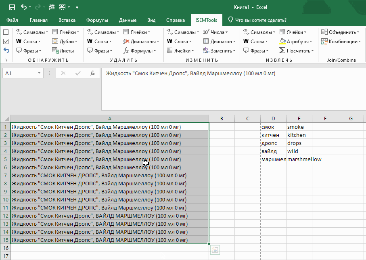Save the workbook with the floppy icon
The height and width of the screenshot is (260, 366).
pyautogui.click(x=12, y=7)
